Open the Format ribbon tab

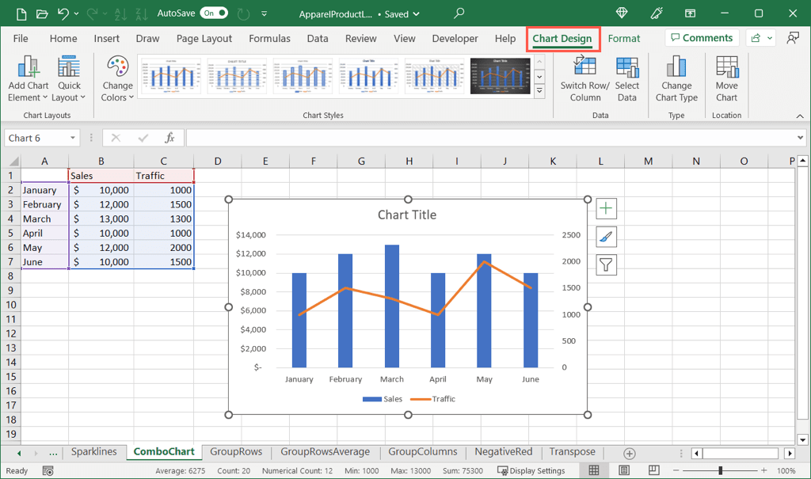coord(624,38)
